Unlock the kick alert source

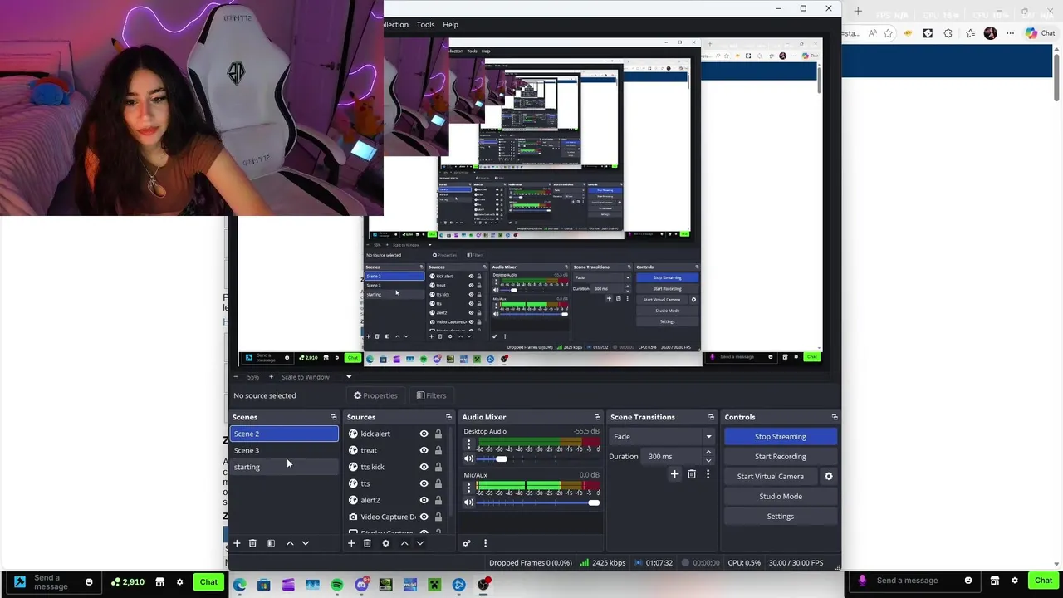pyautogui.click(x=438, y=434)
